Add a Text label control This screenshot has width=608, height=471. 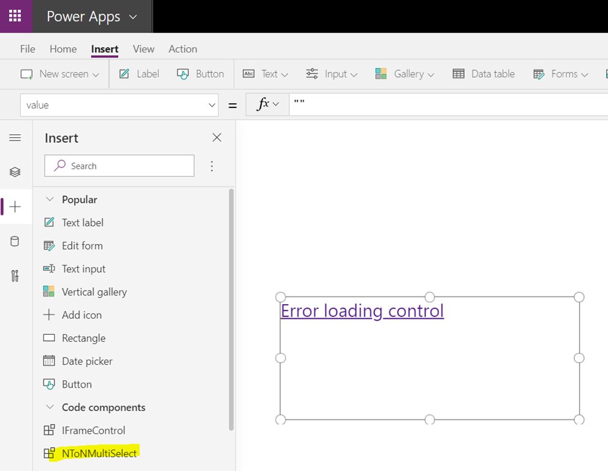(83, 223)
